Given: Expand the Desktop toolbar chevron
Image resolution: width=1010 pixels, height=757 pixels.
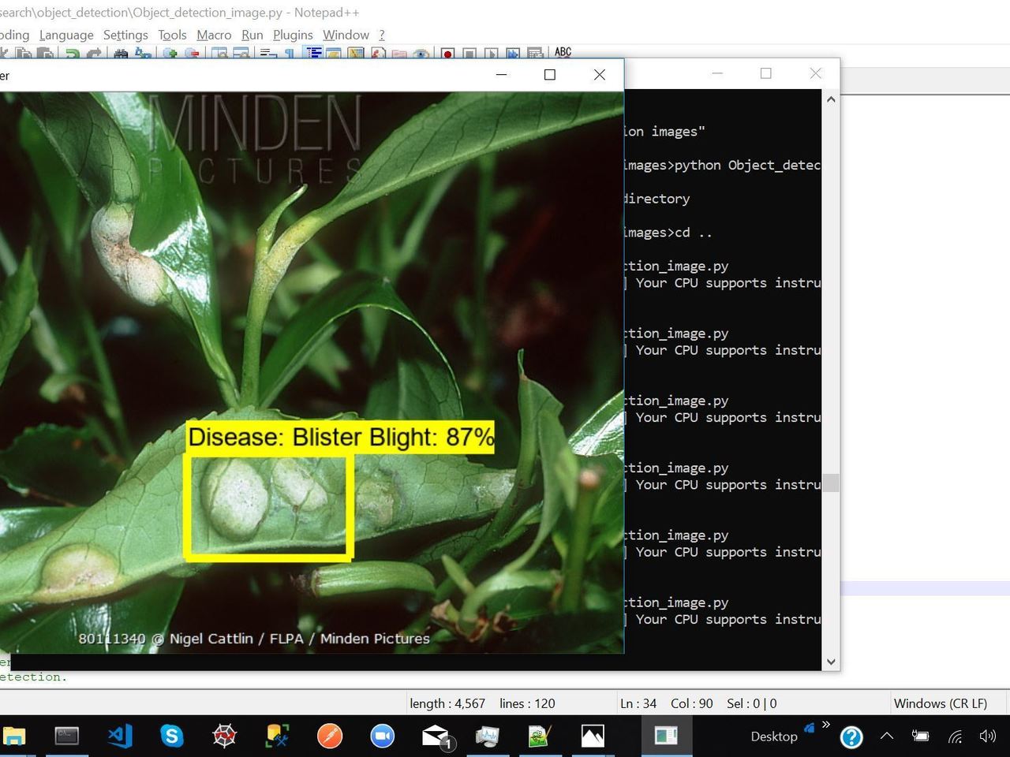Looking at the screenshot, I should [825, 725].
